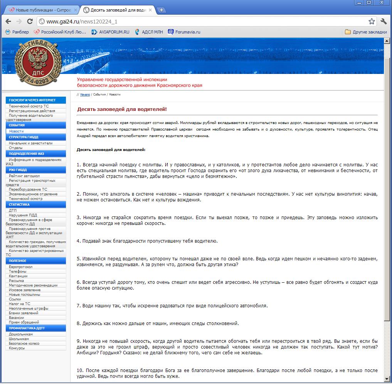Select the 'Десять заповедей для води' tab
The width and height of the screenshot is (392, 384).
(118, 10)
